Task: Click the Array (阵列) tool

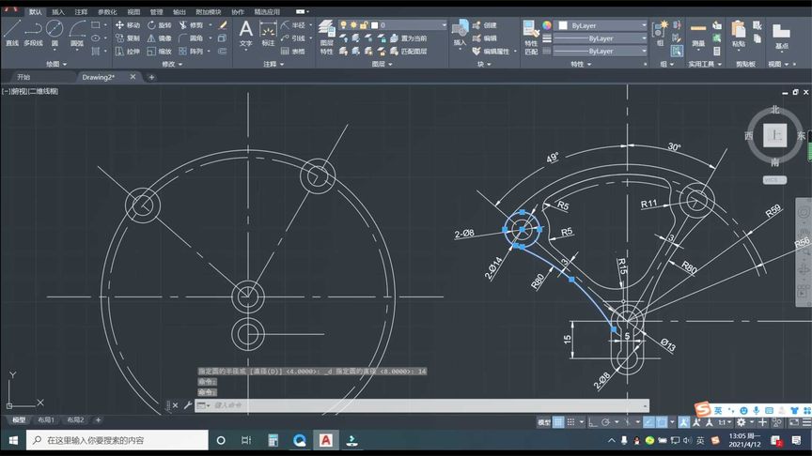Action: [191, 52]
